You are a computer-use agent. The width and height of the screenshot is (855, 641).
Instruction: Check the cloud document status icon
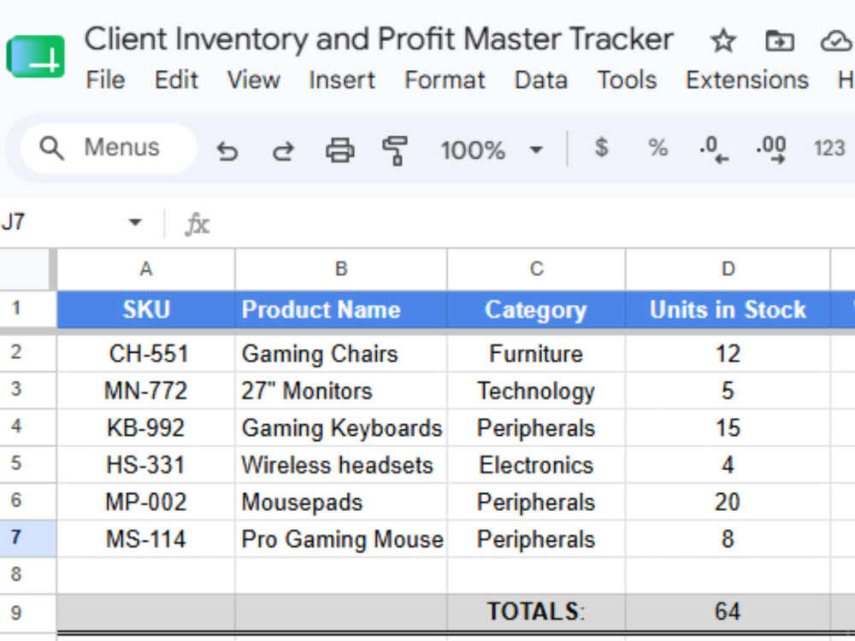pyautogui.click(x=837, y=41)
